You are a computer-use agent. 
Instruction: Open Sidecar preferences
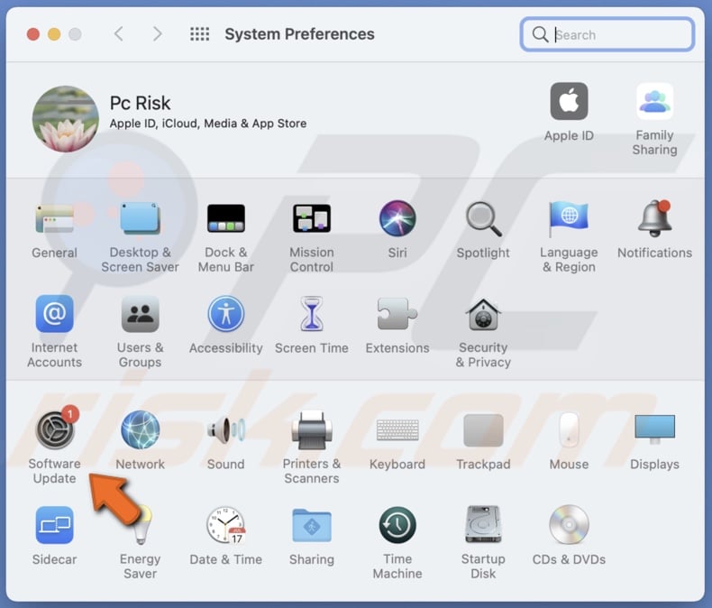click(54, 525)
